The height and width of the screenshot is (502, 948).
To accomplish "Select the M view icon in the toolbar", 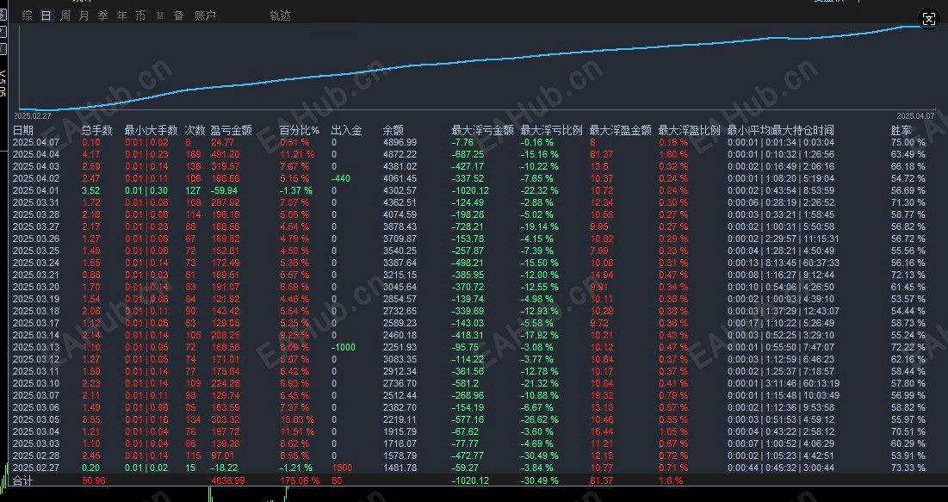I will [160, 15].
